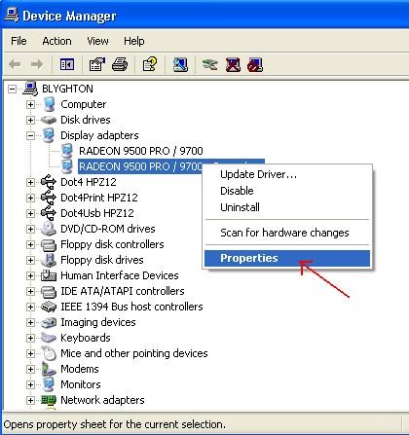This screenshot has height=435, width=409.
Task: Collapse the BLYGHTON root node
Action: tap(12, 89)
